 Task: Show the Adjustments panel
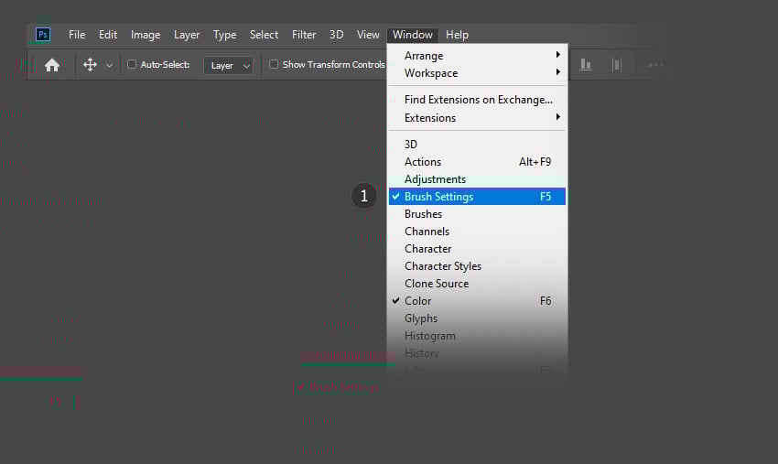pyautogui.click(x=477, y=179)
